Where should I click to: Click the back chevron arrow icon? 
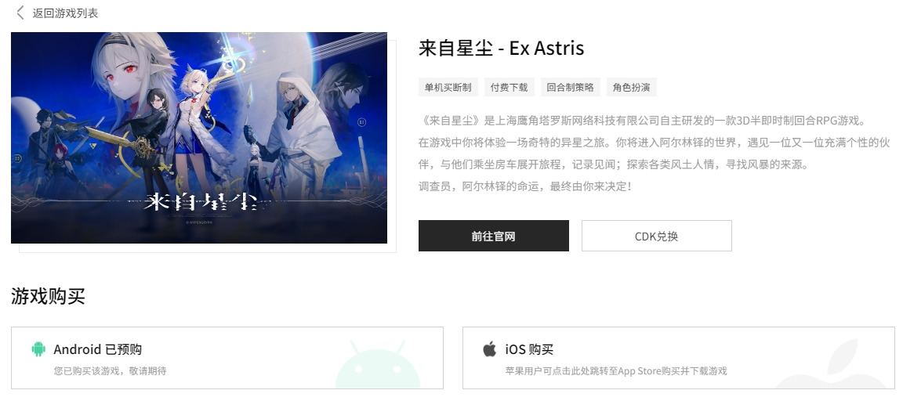tap(20, 13)
